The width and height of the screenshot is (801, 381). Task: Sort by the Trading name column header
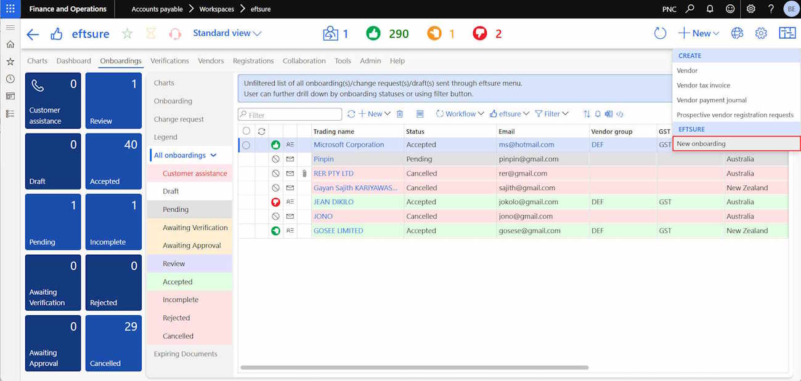(333, 131)
